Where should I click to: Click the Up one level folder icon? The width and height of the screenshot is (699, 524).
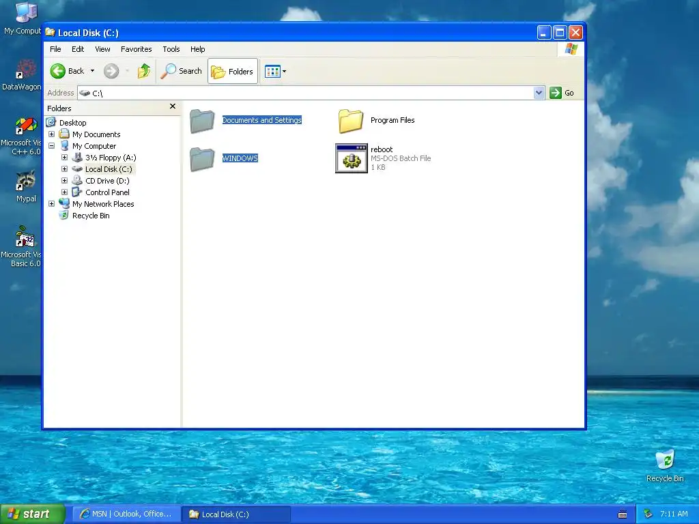pyautogui.click(x=143, y=71)
